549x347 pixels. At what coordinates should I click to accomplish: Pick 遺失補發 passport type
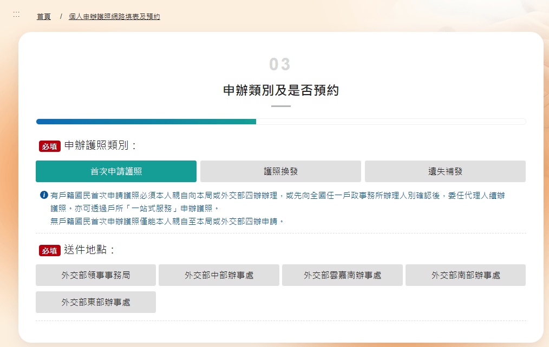pyautogui.click(x=445, y=171)
